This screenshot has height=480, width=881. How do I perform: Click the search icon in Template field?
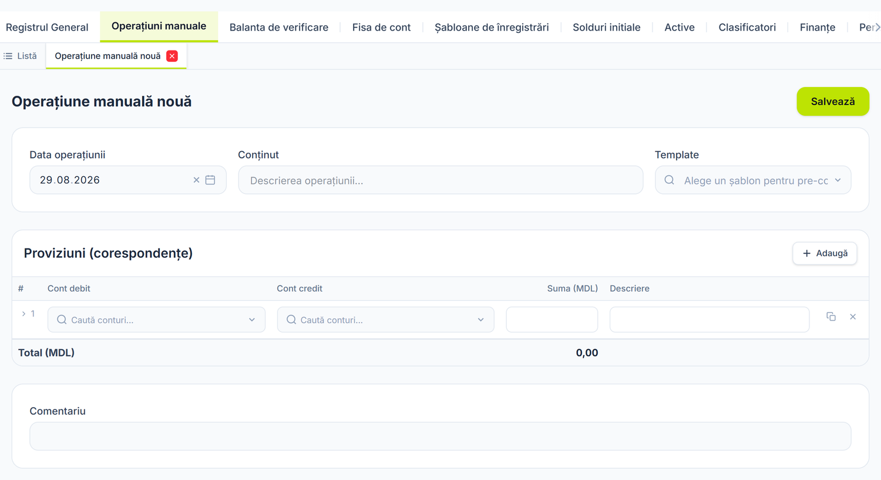point(669,180)
